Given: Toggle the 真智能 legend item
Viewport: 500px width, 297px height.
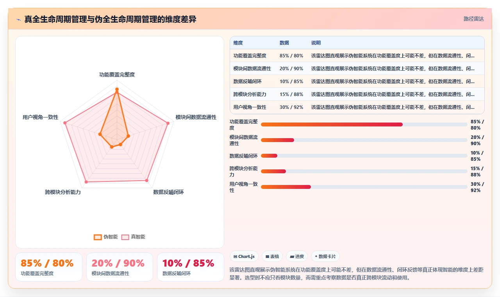Looking at the screenshot, I should [x=133, y=237].
